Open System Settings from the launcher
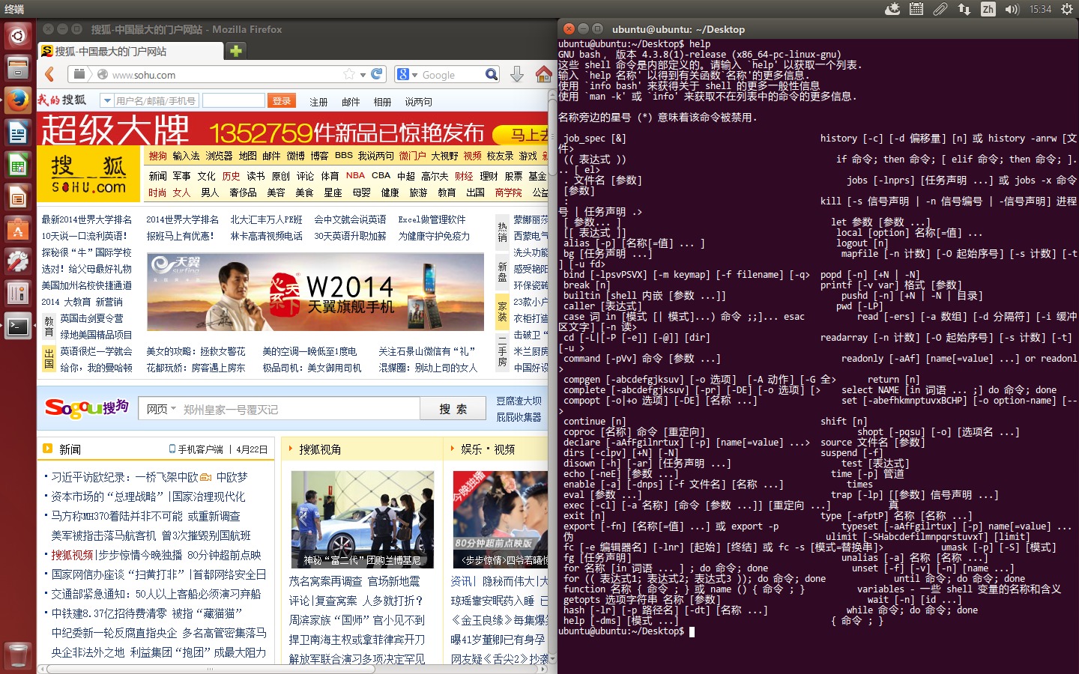1079x674 pixels. (18, 261)
